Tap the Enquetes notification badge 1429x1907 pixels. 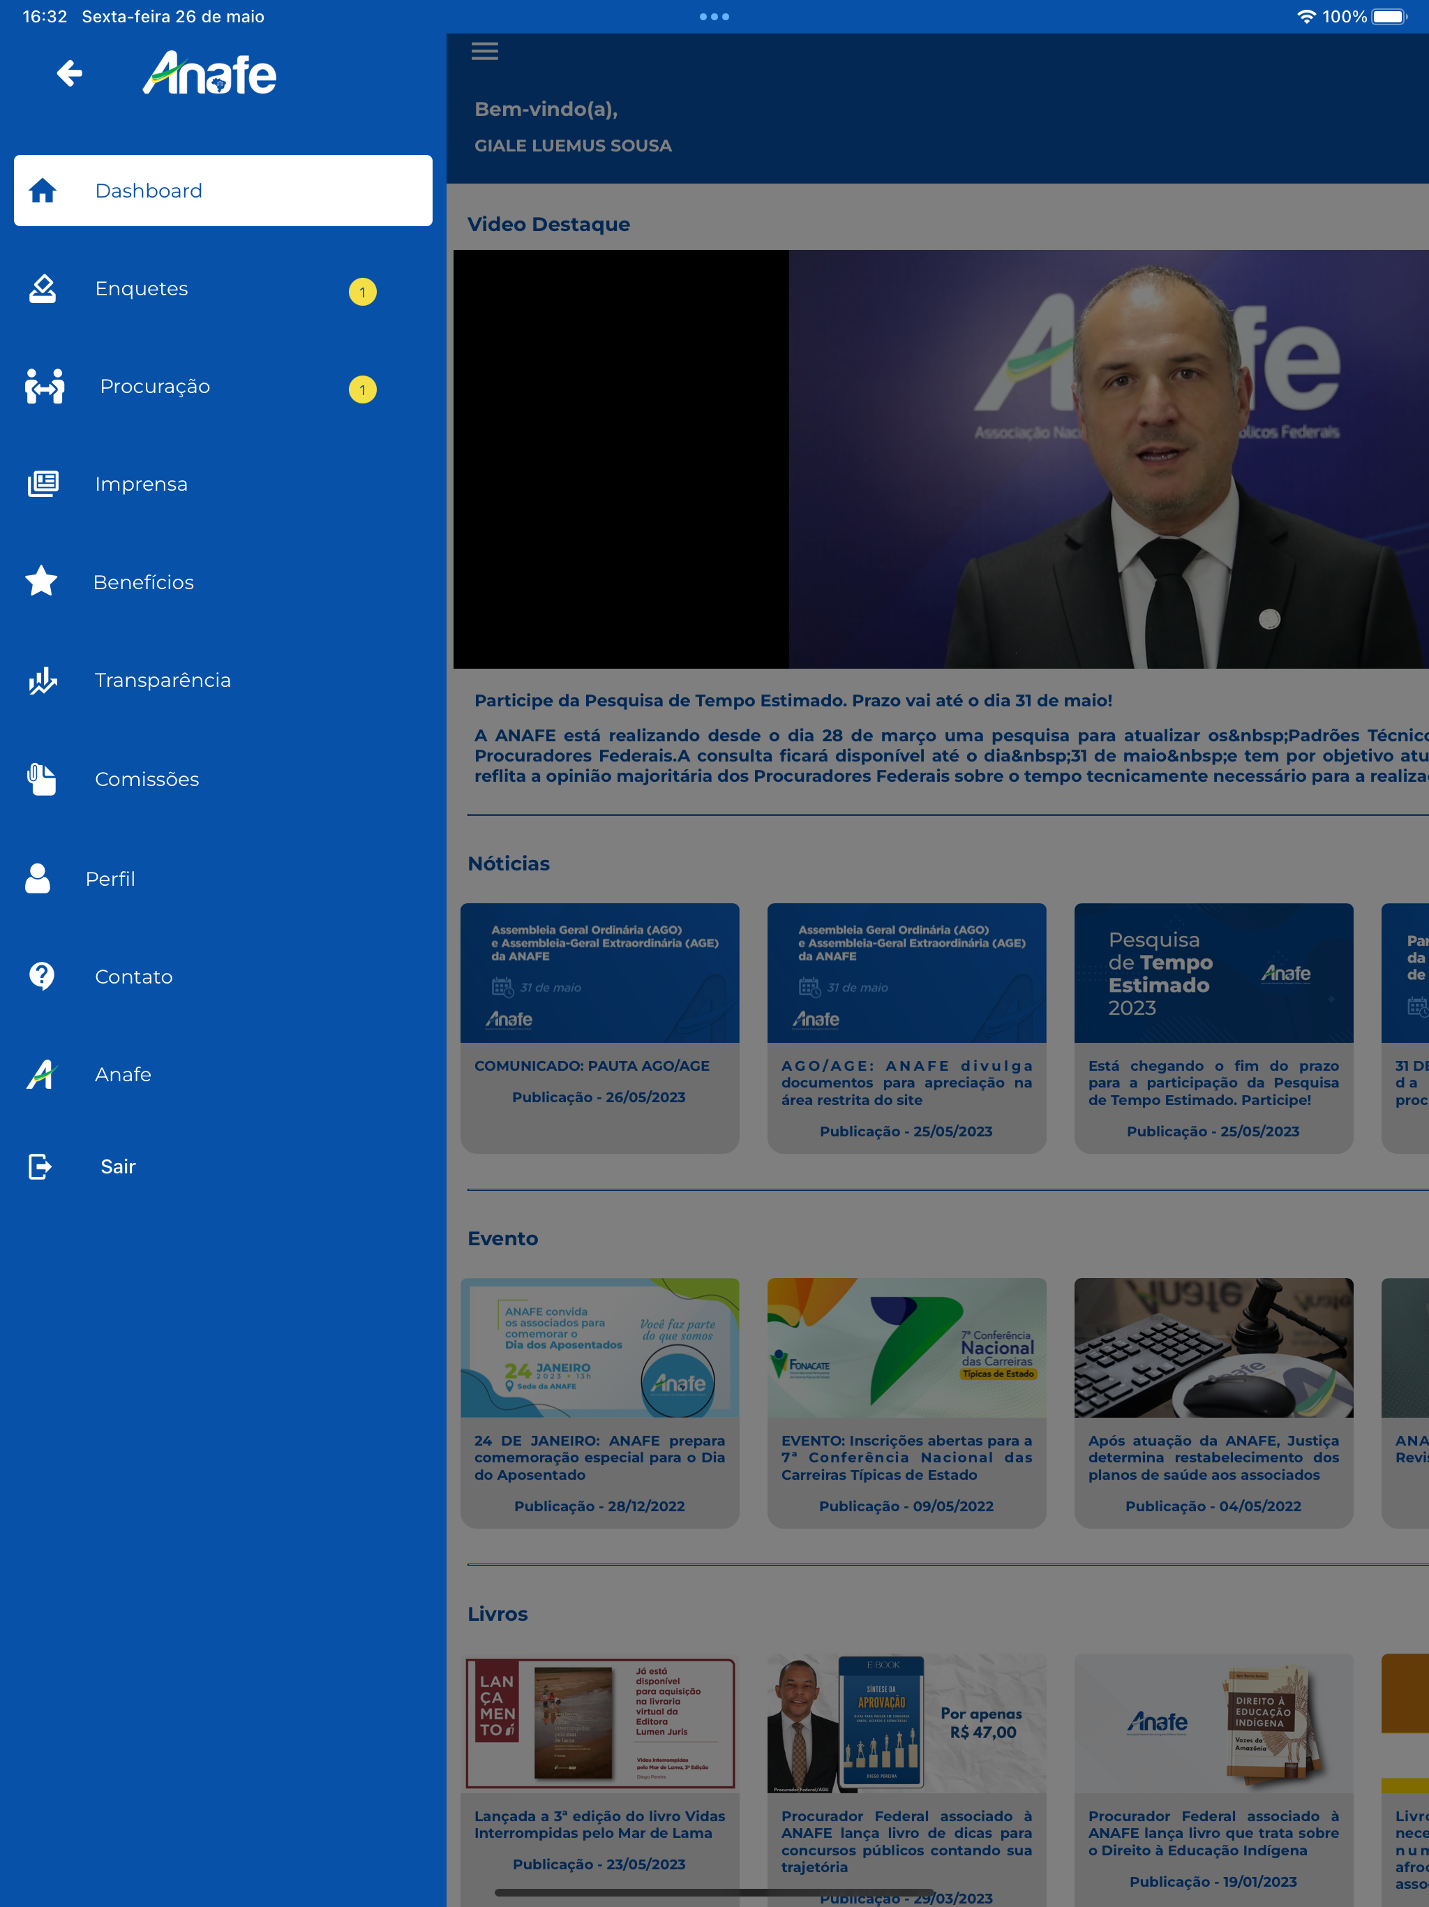(363, 292)
